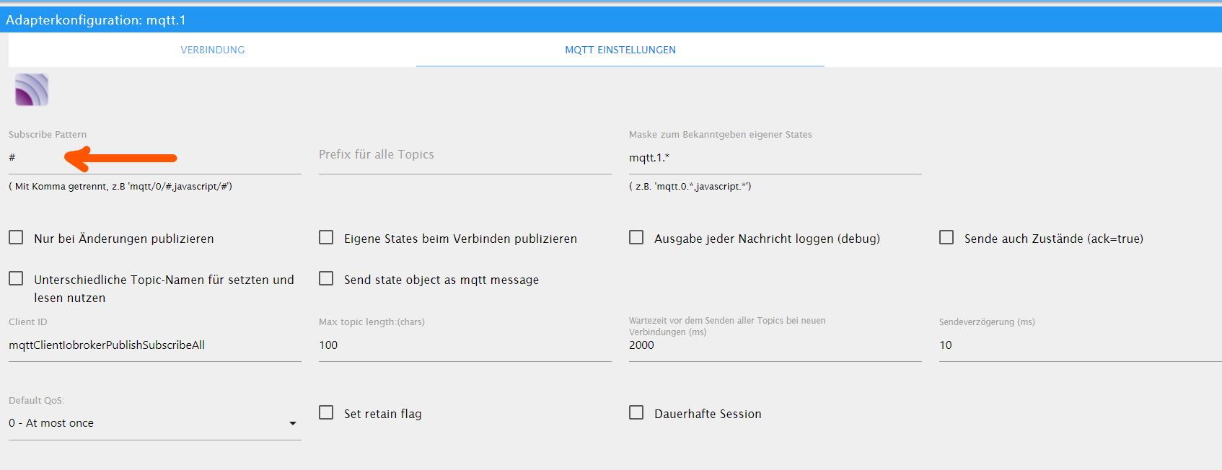
Task: Enable Sende auch Zustände (ack=true)
Action: pos(946,237)
